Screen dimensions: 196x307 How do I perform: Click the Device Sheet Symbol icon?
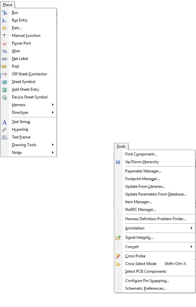point(4,97)
